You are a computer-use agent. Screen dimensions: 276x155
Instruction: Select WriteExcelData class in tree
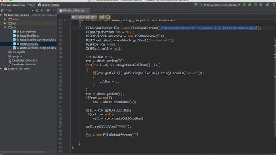[x=29, y=44]
